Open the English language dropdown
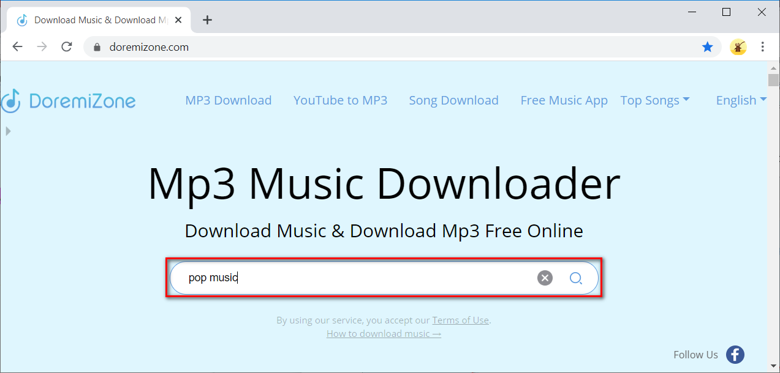Viewport: 780px width, 373px height. click(x=741, y=100)
